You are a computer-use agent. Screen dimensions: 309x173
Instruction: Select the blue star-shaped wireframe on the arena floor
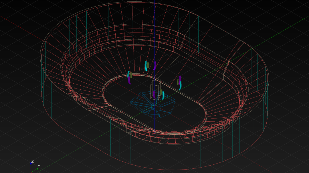click(153, 104)
